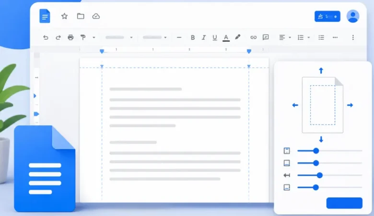374x216 pixels.
Task: Print the document with the printer icon
Action: (x=70, y=37)
